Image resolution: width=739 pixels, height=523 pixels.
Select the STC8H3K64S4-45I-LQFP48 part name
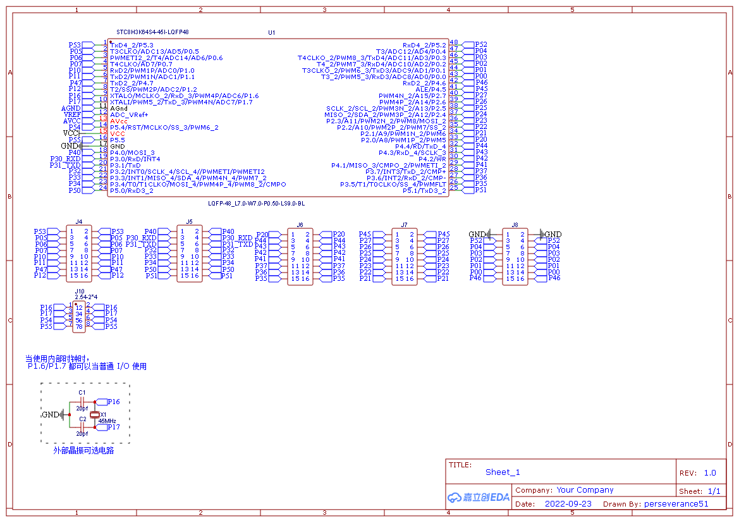[x=153, y=32]
